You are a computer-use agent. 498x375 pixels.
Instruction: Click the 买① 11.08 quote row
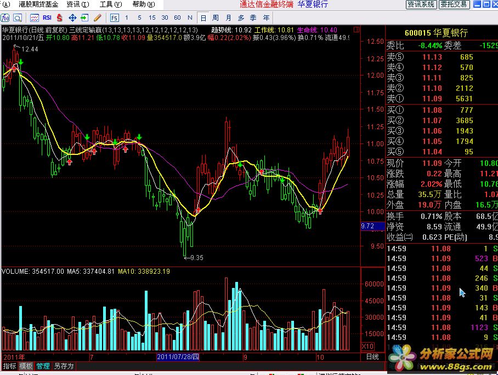[442, 110]
